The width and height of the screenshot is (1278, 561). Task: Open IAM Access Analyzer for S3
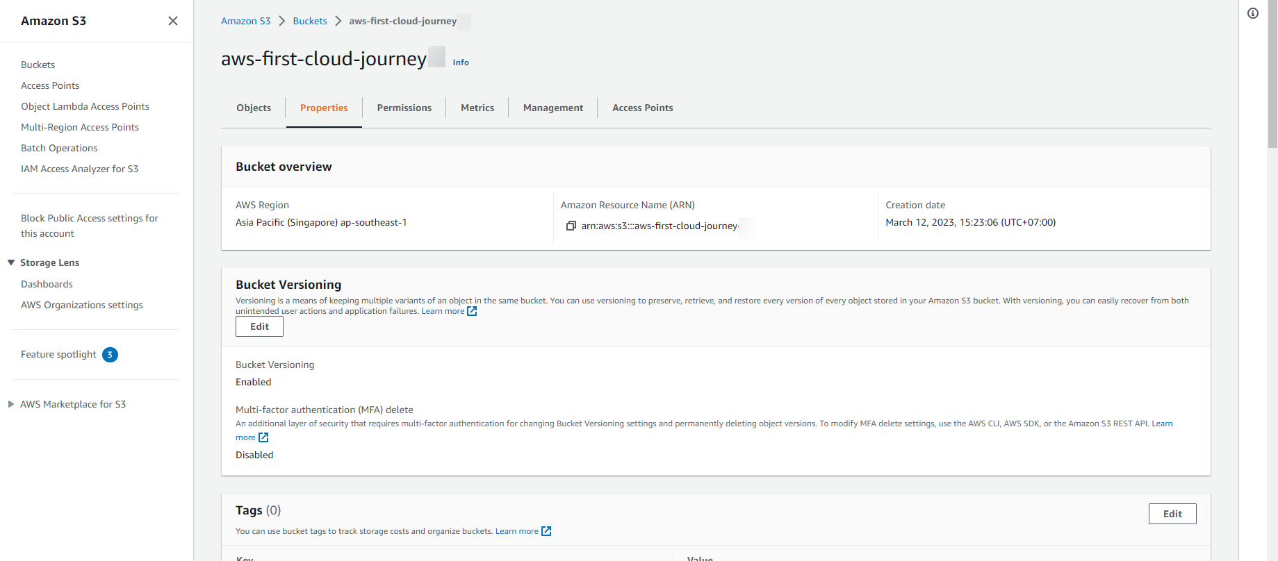coord(79,169)
